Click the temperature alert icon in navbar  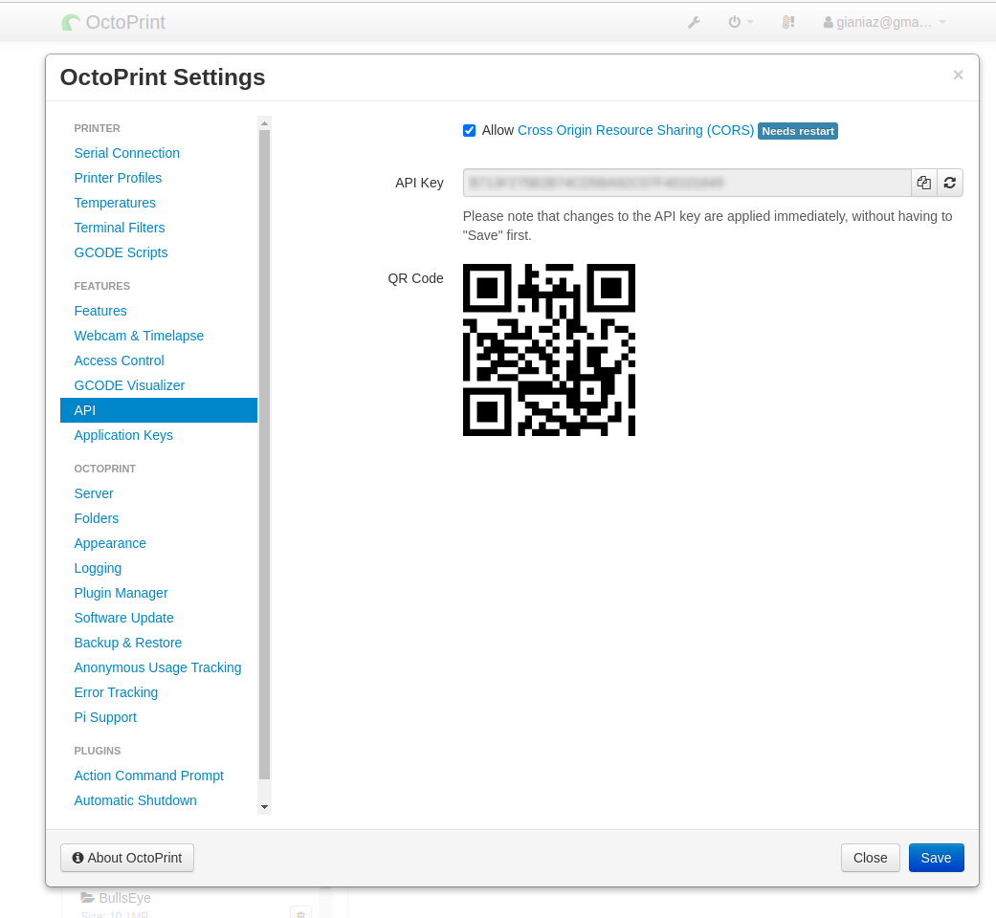pos(788,22)
